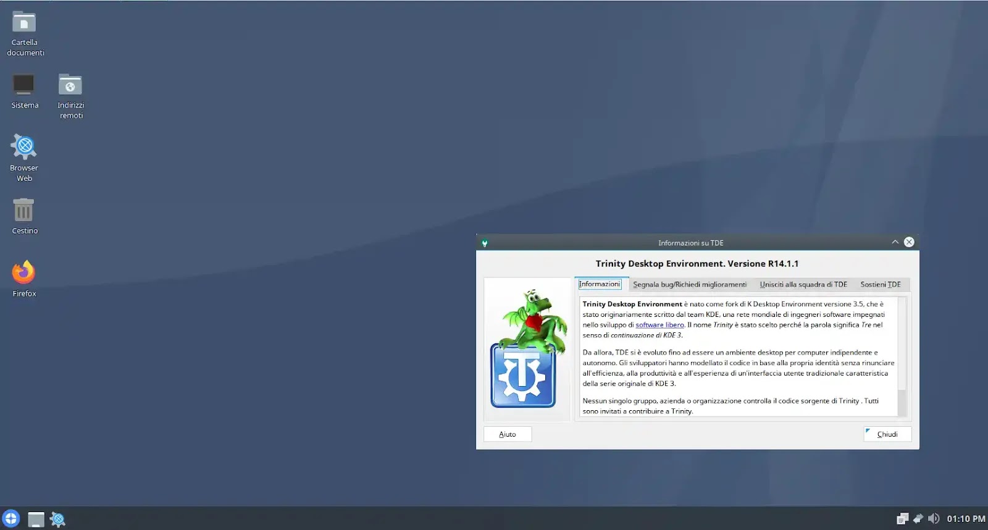The width and height of the screenshot is (988, 530).
Task: Open the clipboard tray icon
Action: click(902, 519)
